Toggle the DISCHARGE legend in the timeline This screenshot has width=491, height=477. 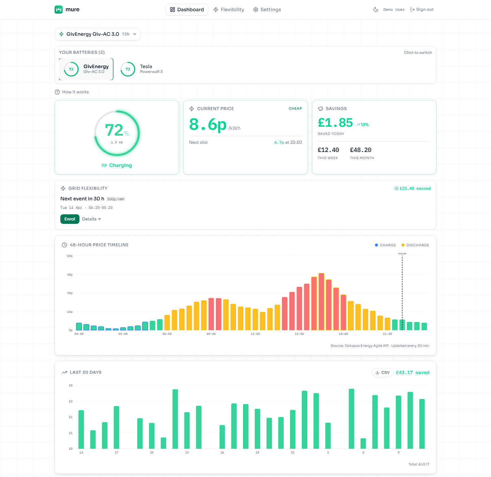click(x=415, y=245)
